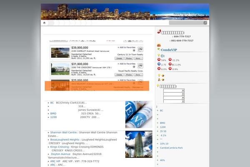Click the skyscraper tower image
The height and width of the screenshot is (167, 250).
point(139,144)
